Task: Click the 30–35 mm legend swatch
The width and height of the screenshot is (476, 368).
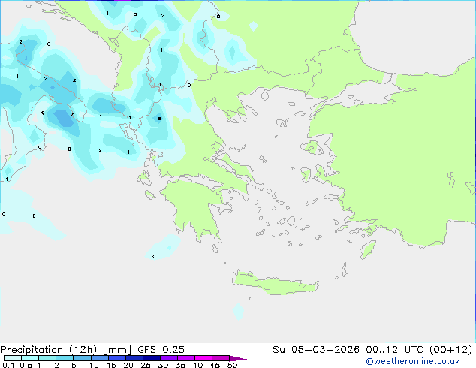Action: coord(169,358)
